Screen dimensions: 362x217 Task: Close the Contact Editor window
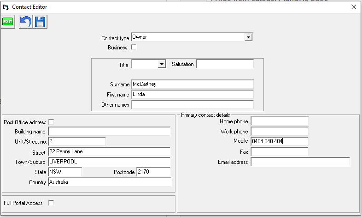click(353, 7)
